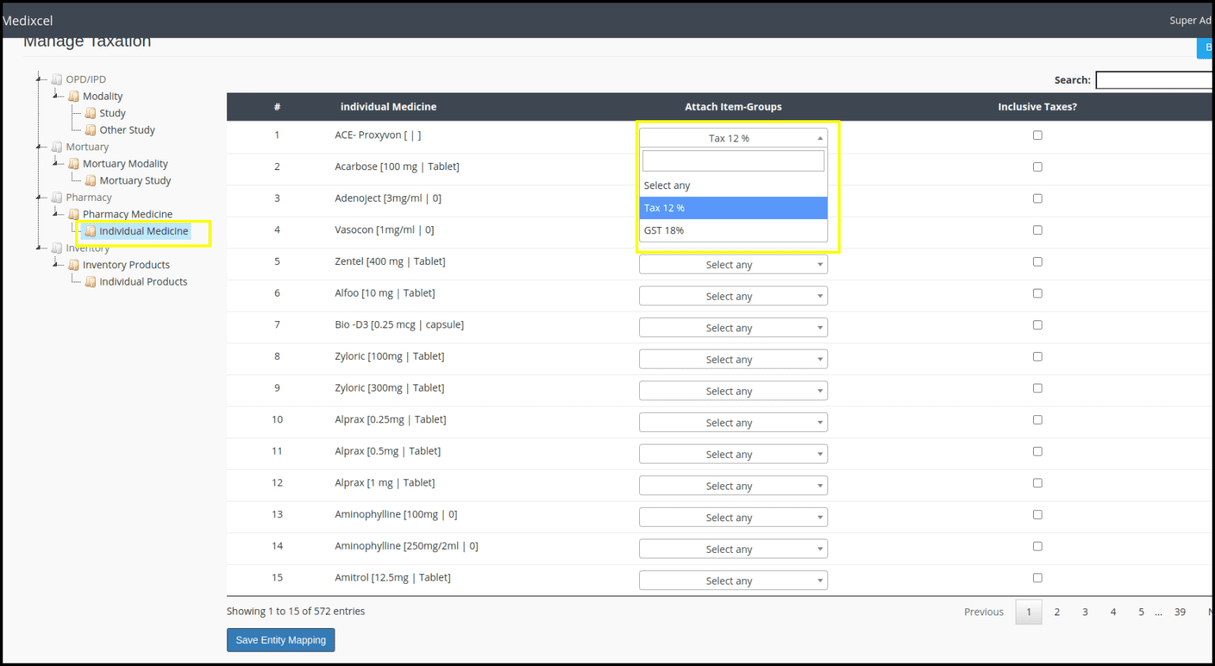
Task: Click the Individual Medicine folder icon
Action: point(91,231)
